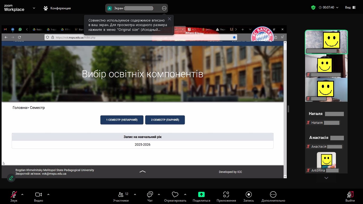This screenshot has width=363, height=204.
Task: Click 1 СЕМЕСТР (НЕПАРНИЙ) button
Action: click(x=122, y=120)
